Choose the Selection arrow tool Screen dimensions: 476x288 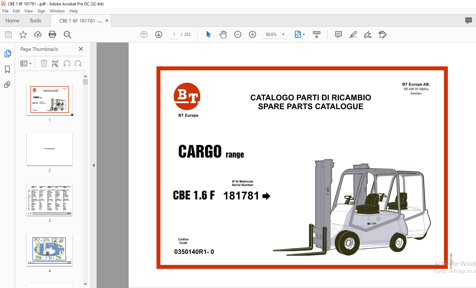pyautogui.click(x=208, y=34)
